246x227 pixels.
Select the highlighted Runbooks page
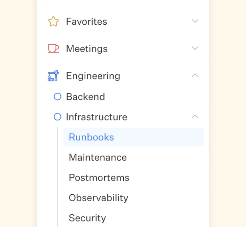point(133,137)
